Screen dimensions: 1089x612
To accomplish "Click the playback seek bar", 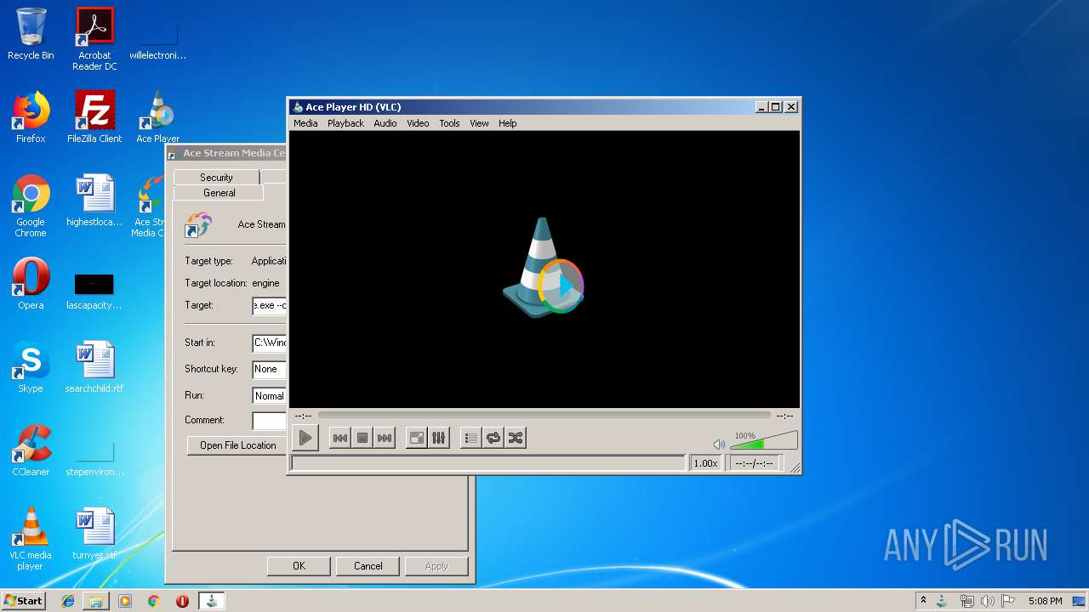I will (544, 416).
